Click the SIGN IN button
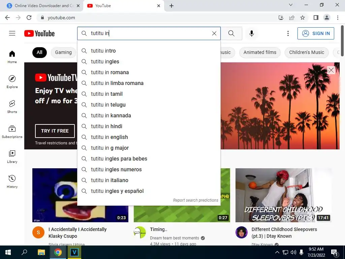The image size is (345, 259). (x=316, y=33)
